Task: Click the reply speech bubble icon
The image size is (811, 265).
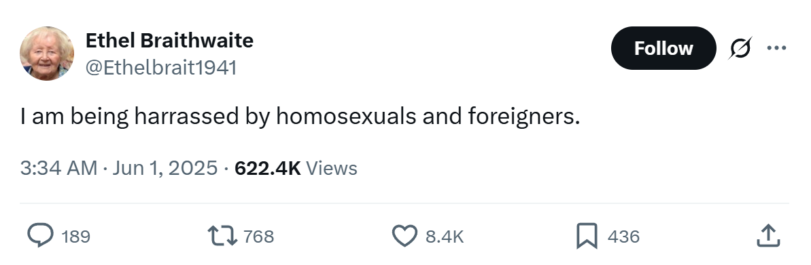Action: coord(40,236)
